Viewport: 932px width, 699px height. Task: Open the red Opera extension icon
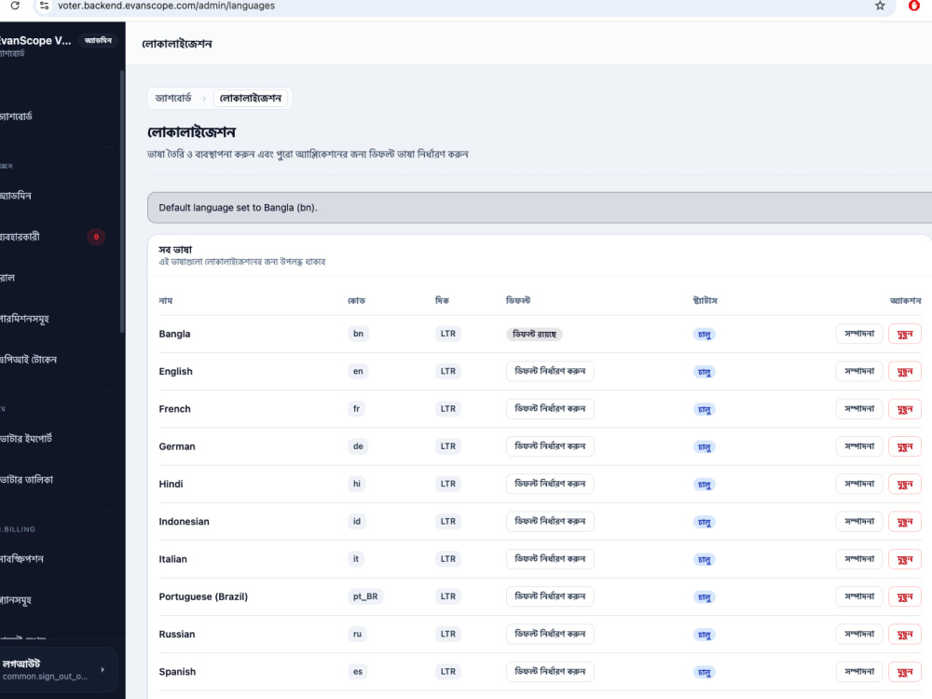click(x=914, y=6)
